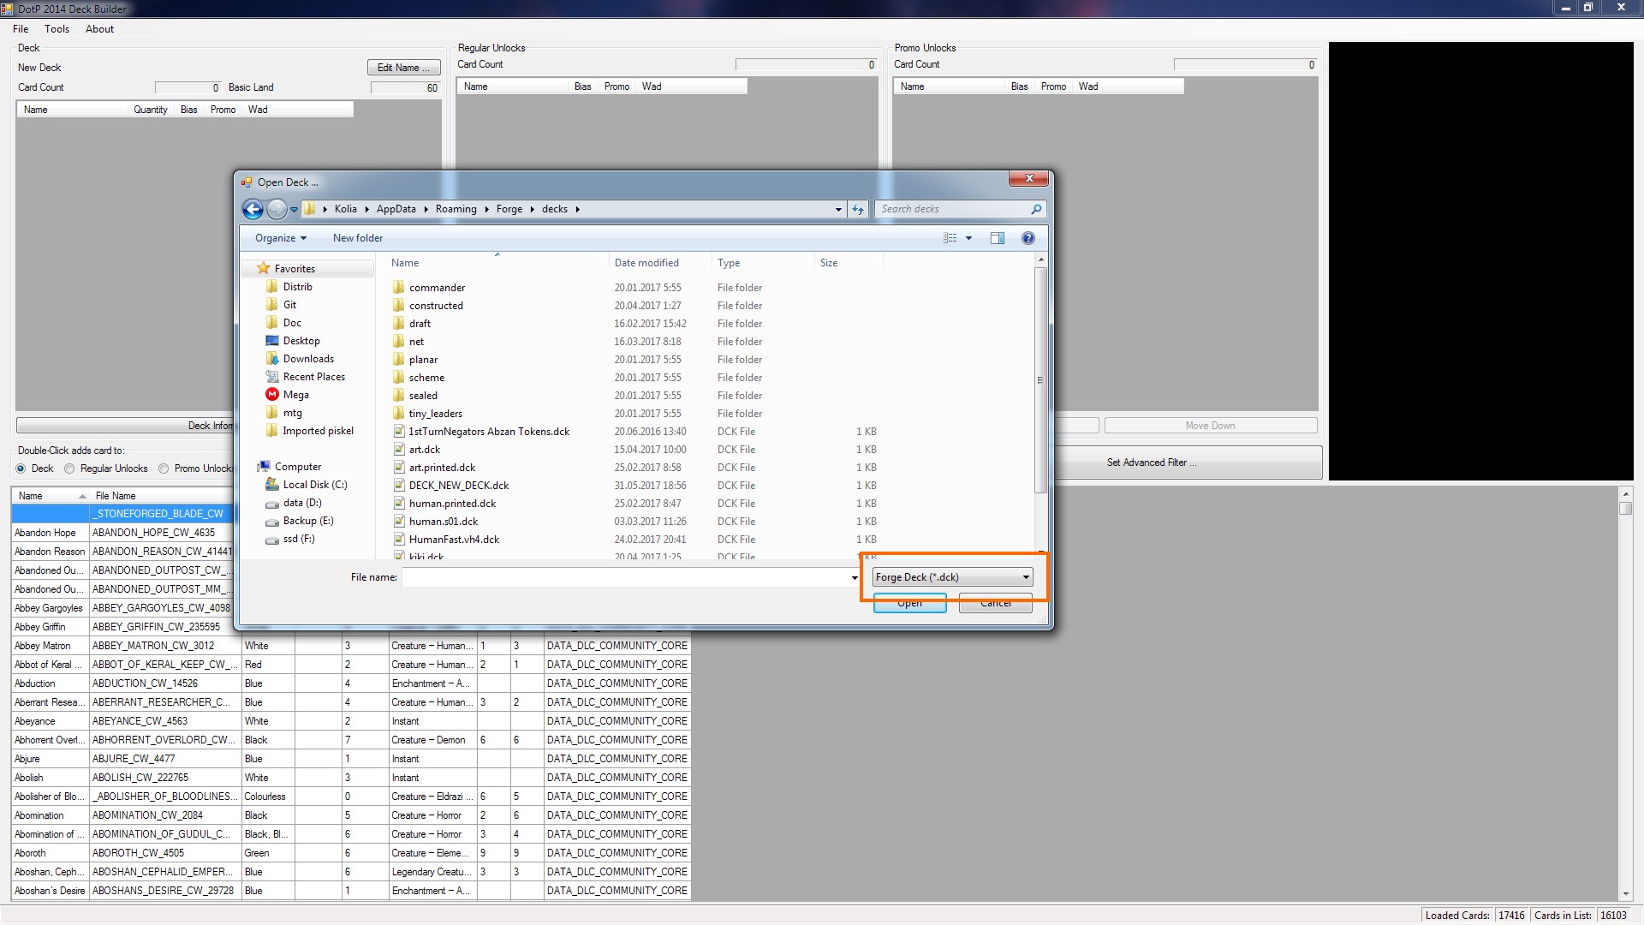Expand the Organize dropdown menu
The height and width of the screenshot is (925, 1644).
(280, 238)
